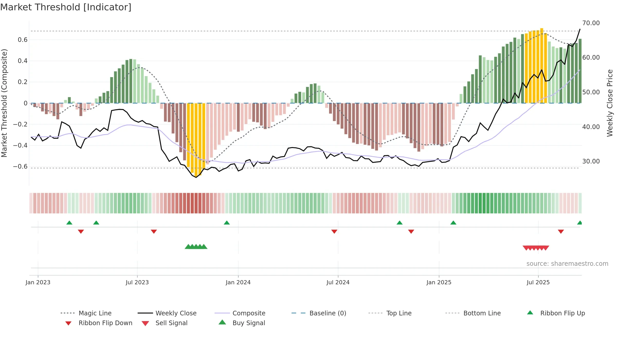Toggle the Sell Signal legend entry
The image size is (617, 347).
pyautogui.click(x=165, y=323)
